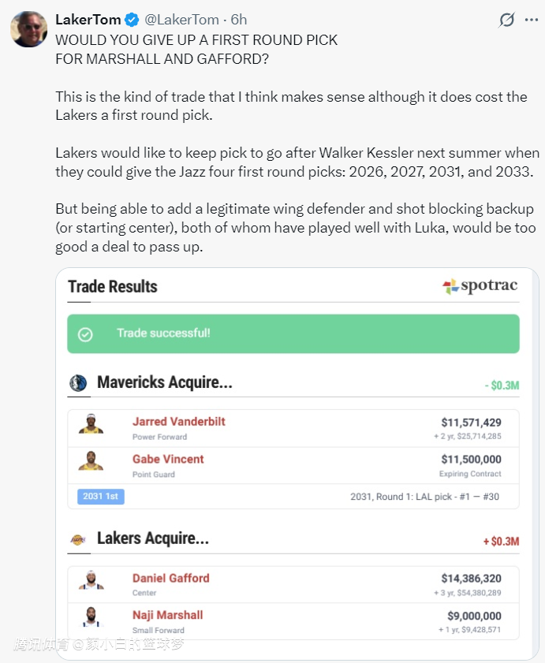Open Daniel Gafford player name link
Screen dimensions: 545x663
[x=171, y=578]
